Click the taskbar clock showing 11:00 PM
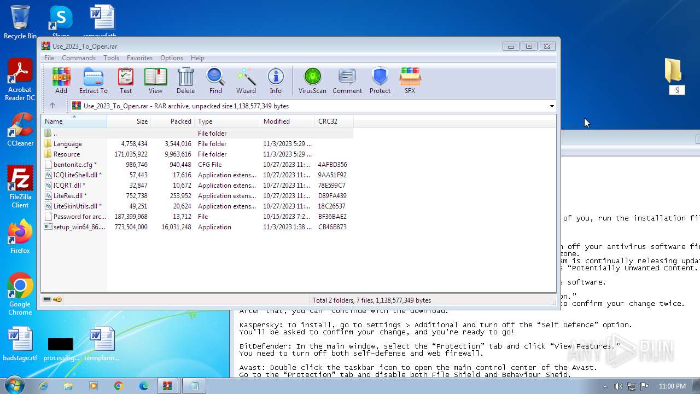This screenshot has height=394, width=700. pos(672,386)
